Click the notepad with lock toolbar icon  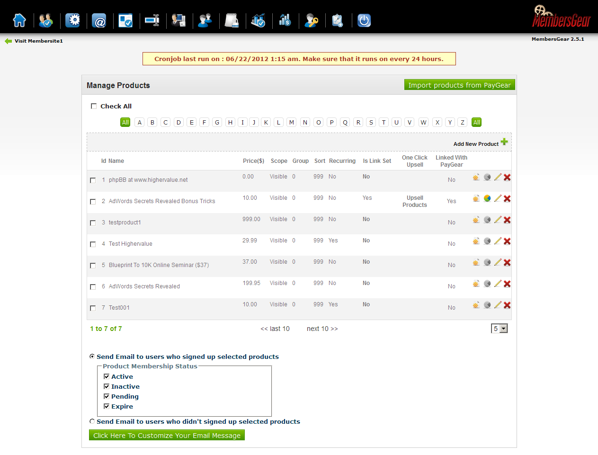coord(232,20)
